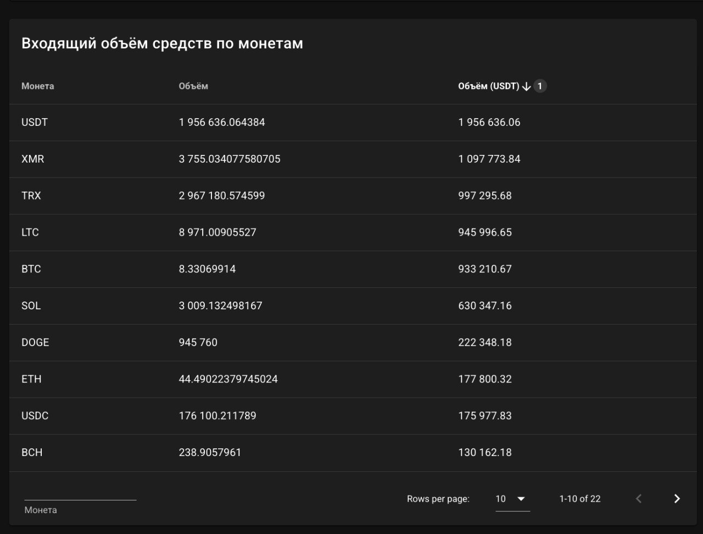Select the USDC row
Screen dimensions: 703x534
pos(35,416)
